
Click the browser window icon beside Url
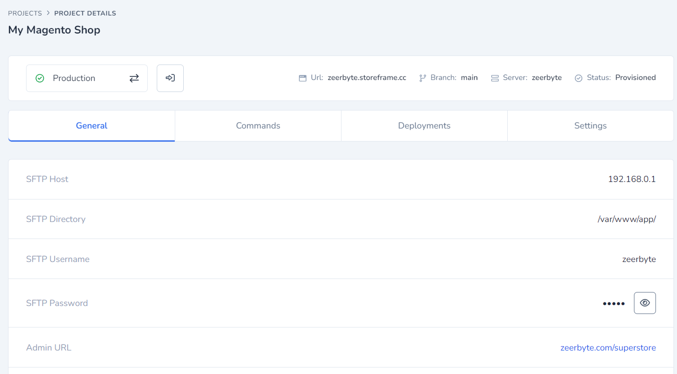point(302,77)
